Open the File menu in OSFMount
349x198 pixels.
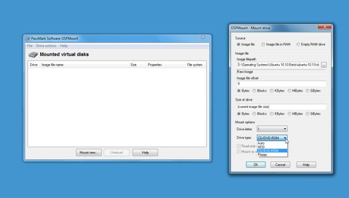30,46
